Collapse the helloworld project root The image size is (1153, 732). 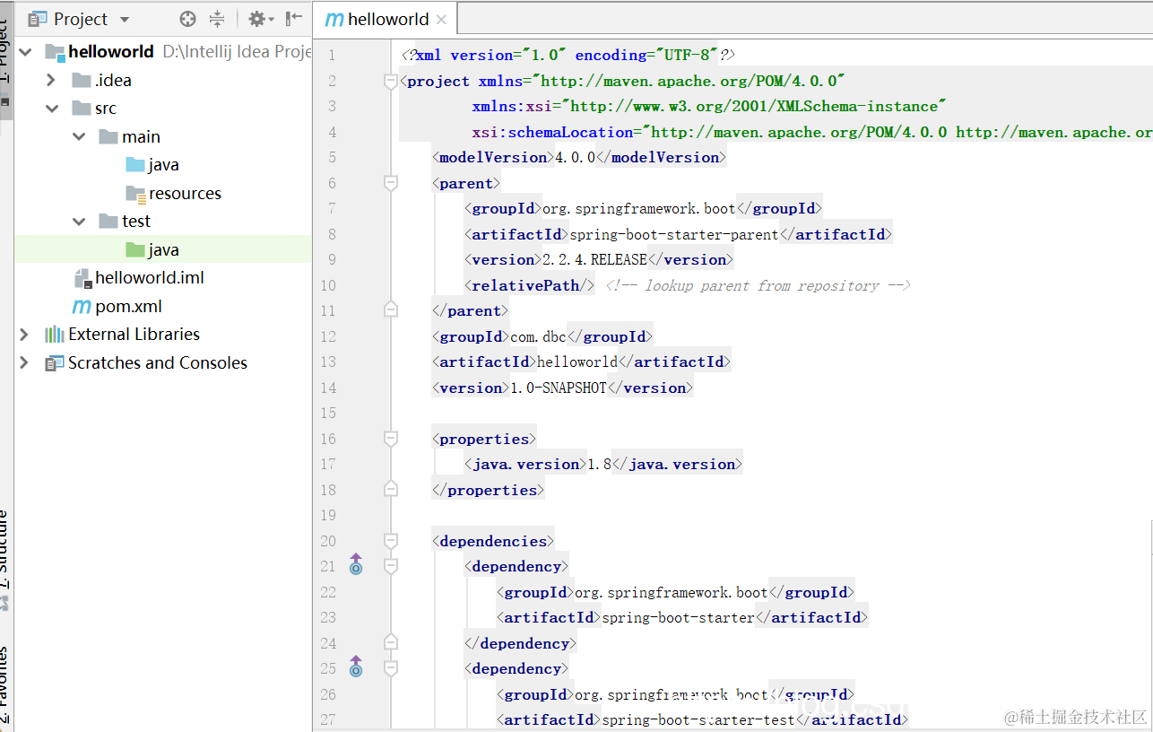tap(25, 52)
